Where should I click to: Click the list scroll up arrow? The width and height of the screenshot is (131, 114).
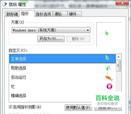point(118,57)
